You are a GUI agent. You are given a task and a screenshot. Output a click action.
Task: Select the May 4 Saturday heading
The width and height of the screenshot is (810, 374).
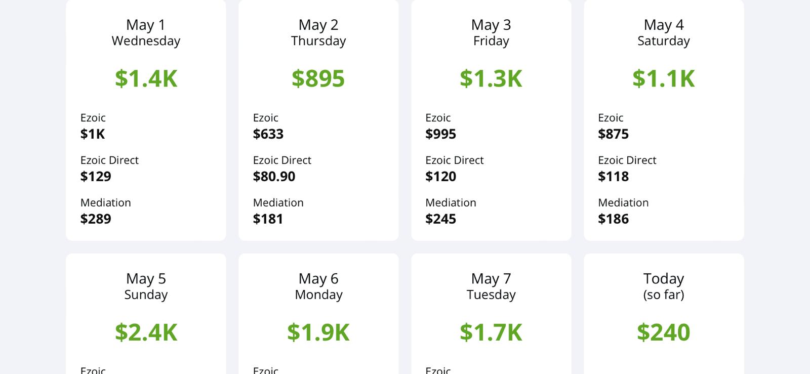pyautogui.click(x=664, y=32)
